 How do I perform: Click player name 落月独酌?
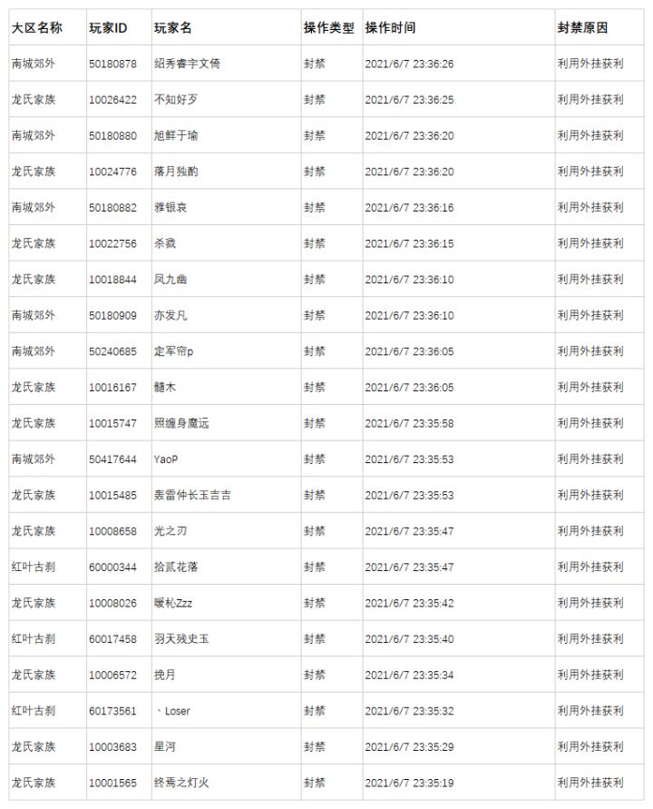[x=176, y=172]
